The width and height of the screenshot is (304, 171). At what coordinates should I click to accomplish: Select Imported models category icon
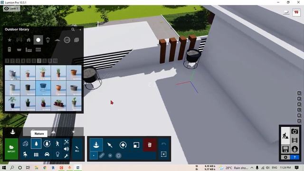click(25, 143)
